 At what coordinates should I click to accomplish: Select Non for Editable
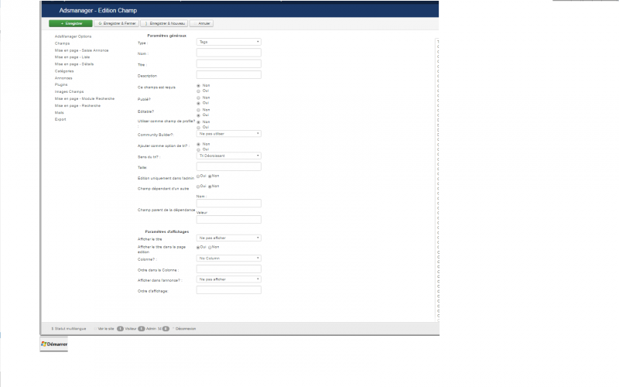(x=199, y=110)
